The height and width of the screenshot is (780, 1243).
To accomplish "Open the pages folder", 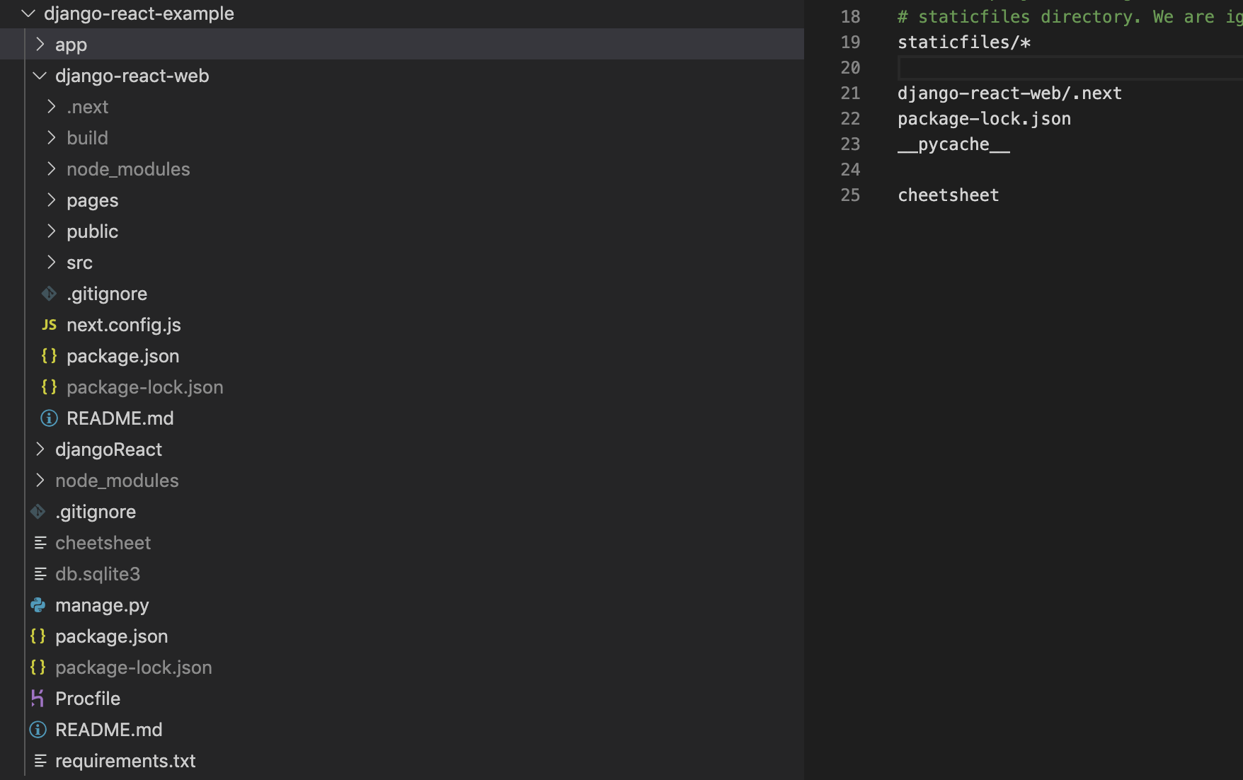I will [x=92, y=200].
